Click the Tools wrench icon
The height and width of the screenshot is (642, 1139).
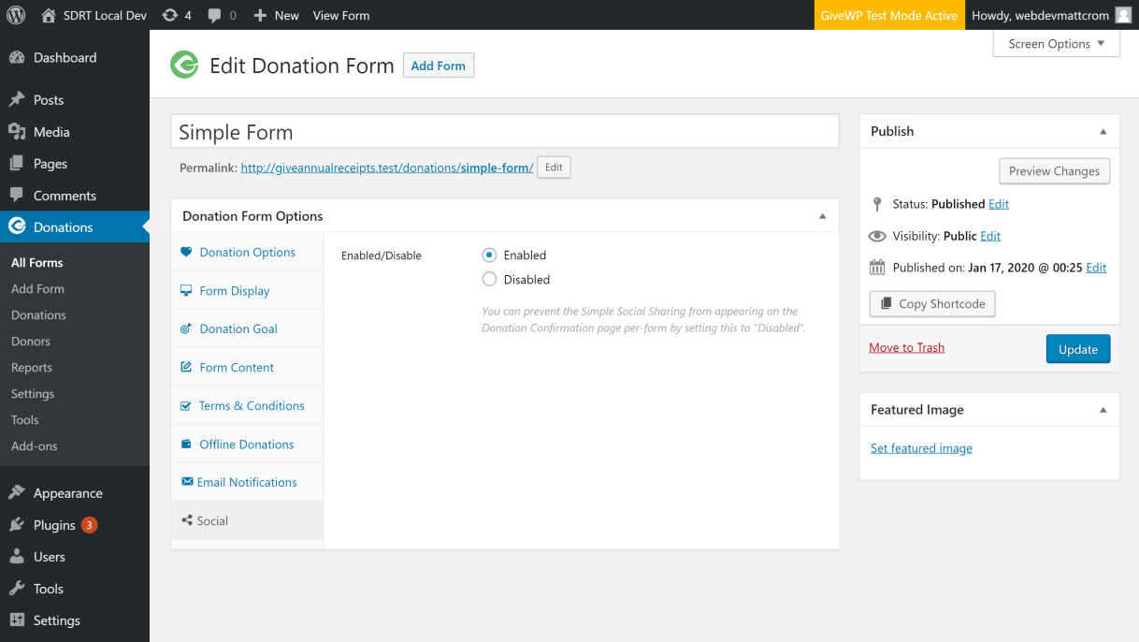point(17,588)
